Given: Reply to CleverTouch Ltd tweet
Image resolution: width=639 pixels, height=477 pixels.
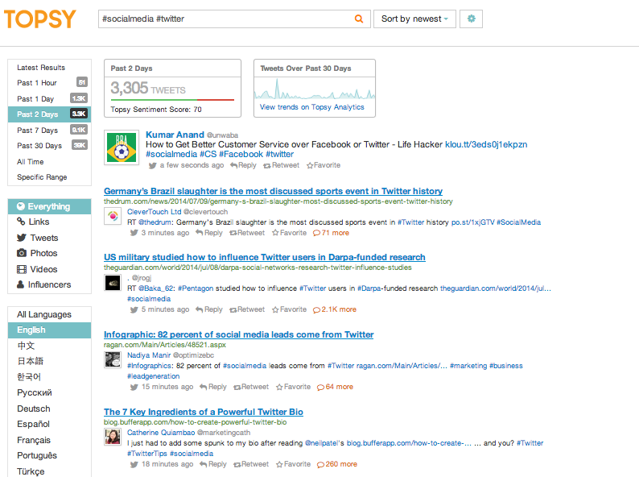Looking at the screenshot, I should [209, 233].
